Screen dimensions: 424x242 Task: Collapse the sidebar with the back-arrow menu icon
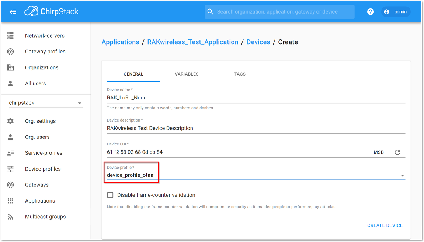(x=13, y=12)
